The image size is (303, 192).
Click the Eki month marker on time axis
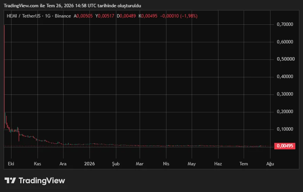tap(11, 164)
